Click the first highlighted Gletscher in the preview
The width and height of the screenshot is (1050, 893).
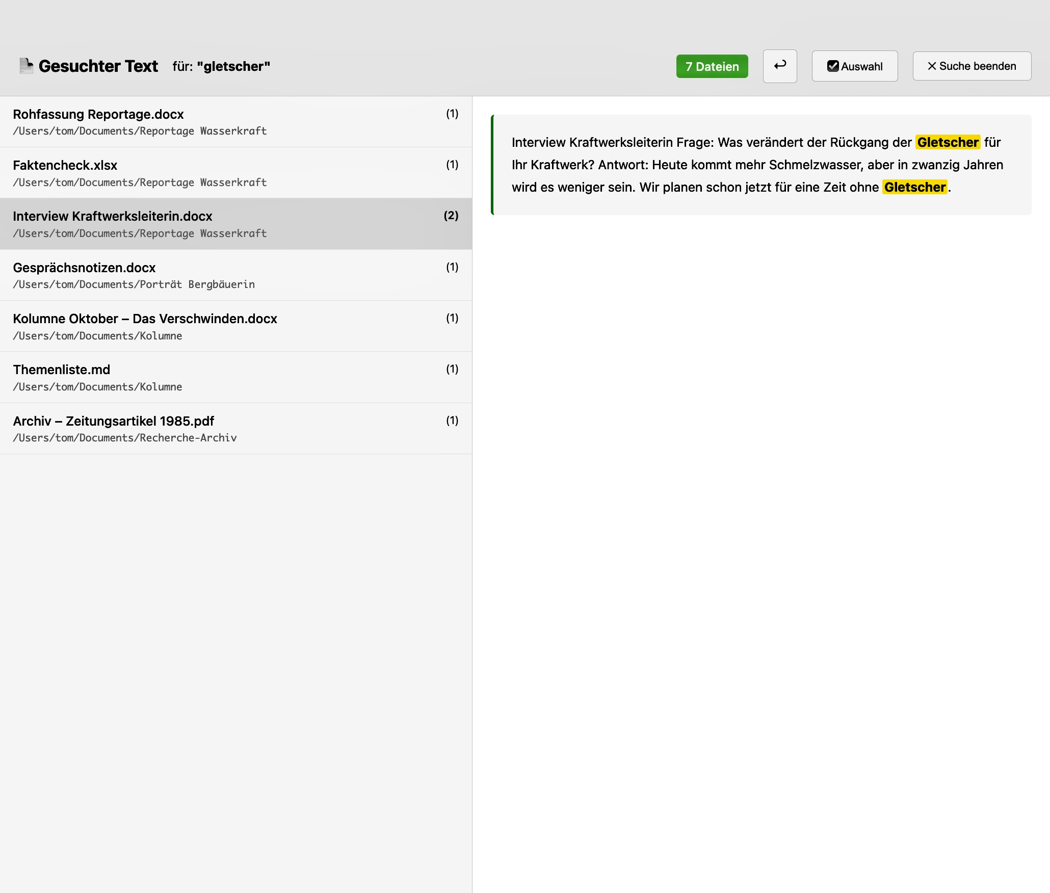coord(948,142)
